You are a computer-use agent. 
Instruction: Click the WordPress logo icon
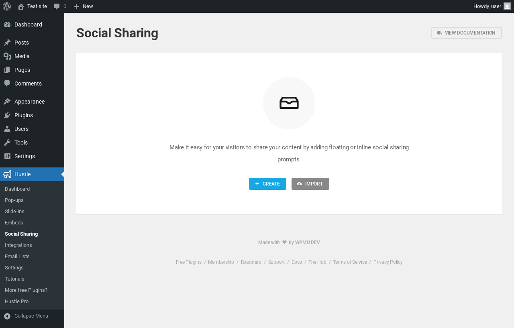[7, 6]
